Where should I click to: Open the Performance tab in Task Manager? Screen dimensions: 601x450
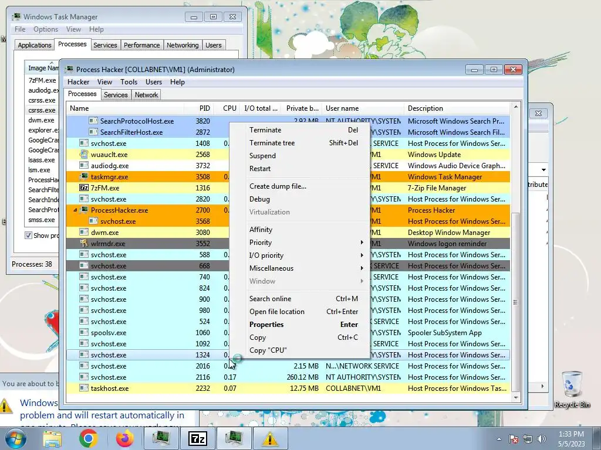(141, 45)
